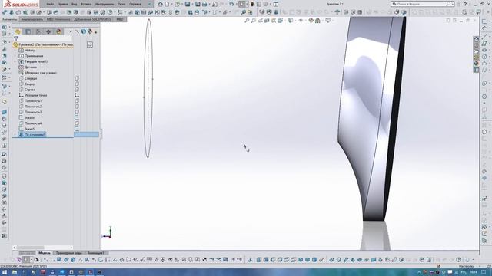Click the Home icon in the top toolbar
This screenshot has width=492, height=276.
[161, 4]
